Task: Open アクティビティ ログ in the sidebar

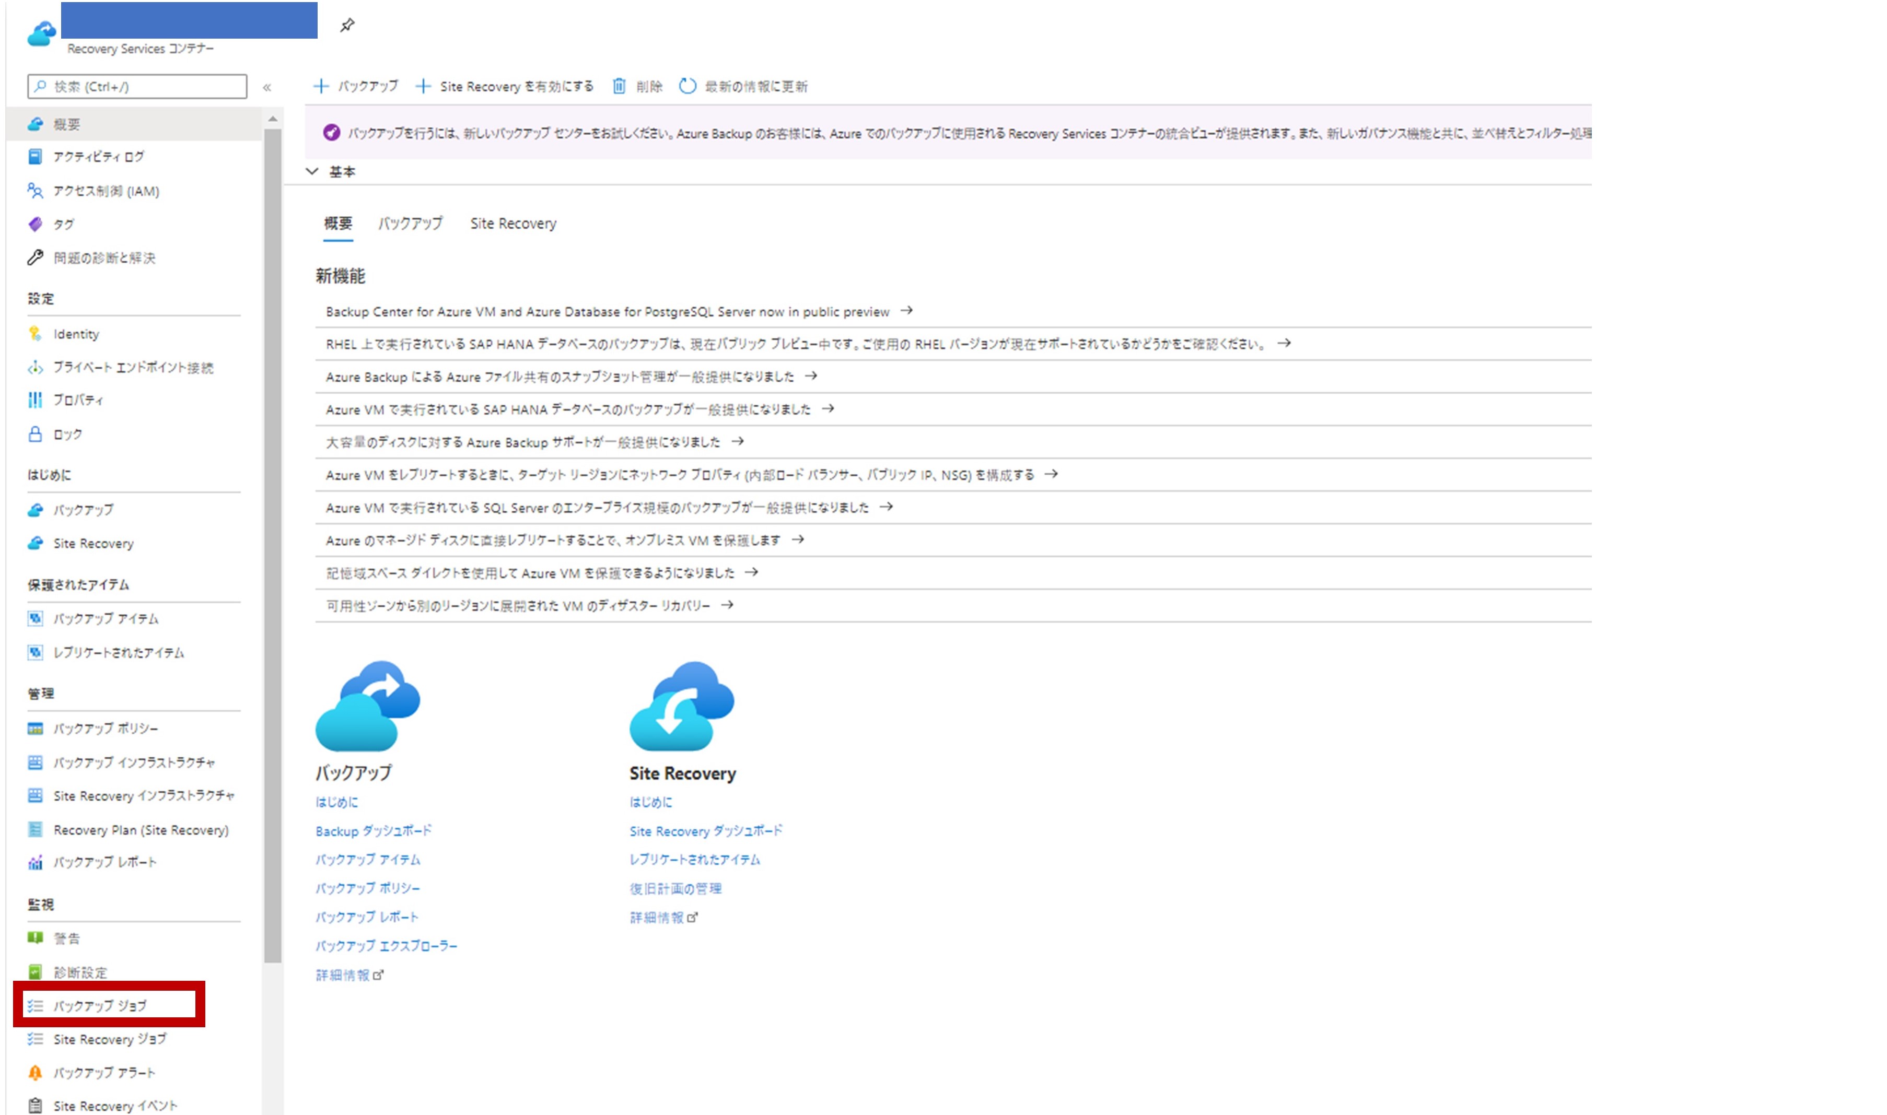Action: [x=98, y=157]
